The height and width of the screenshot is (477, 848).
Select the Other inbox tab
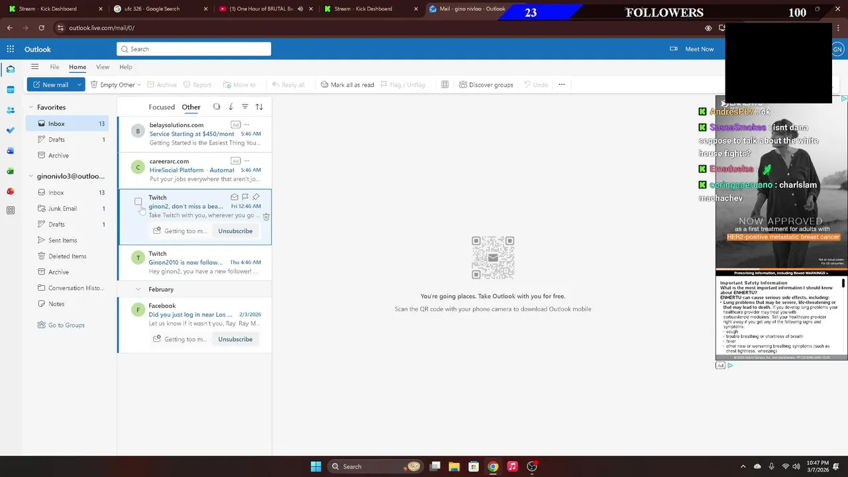point(191,107)
